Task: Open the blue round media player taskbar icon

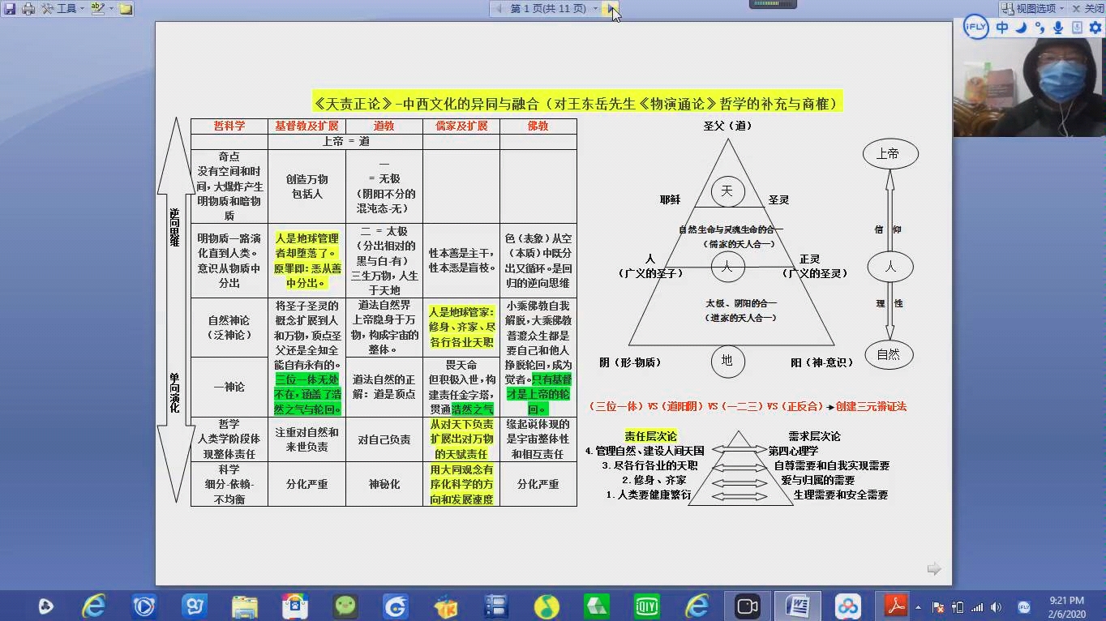Action: (144, 606)
